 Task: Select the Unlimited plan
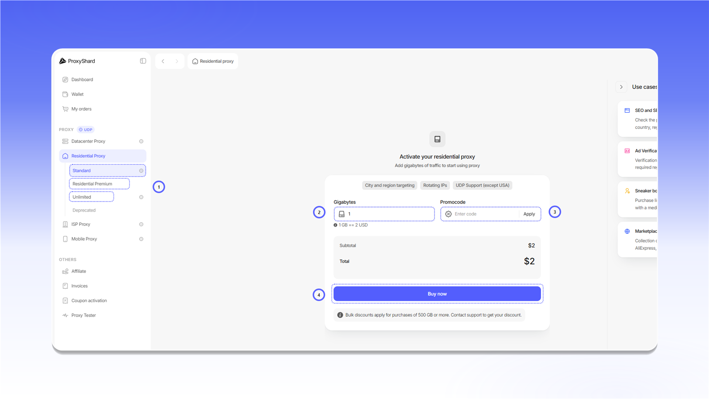(91, 197)
